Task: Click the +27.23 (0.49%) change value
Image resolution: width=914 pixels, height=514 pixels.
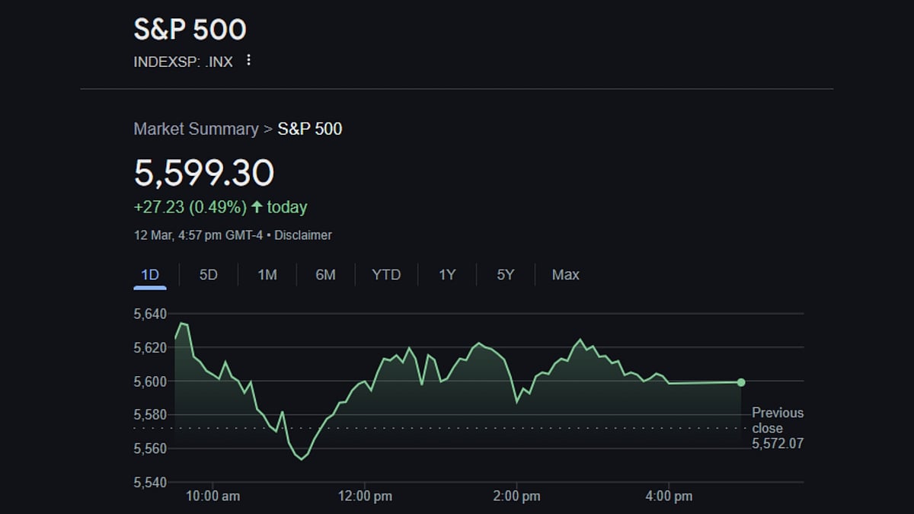Action: click(x=190, y=207)
